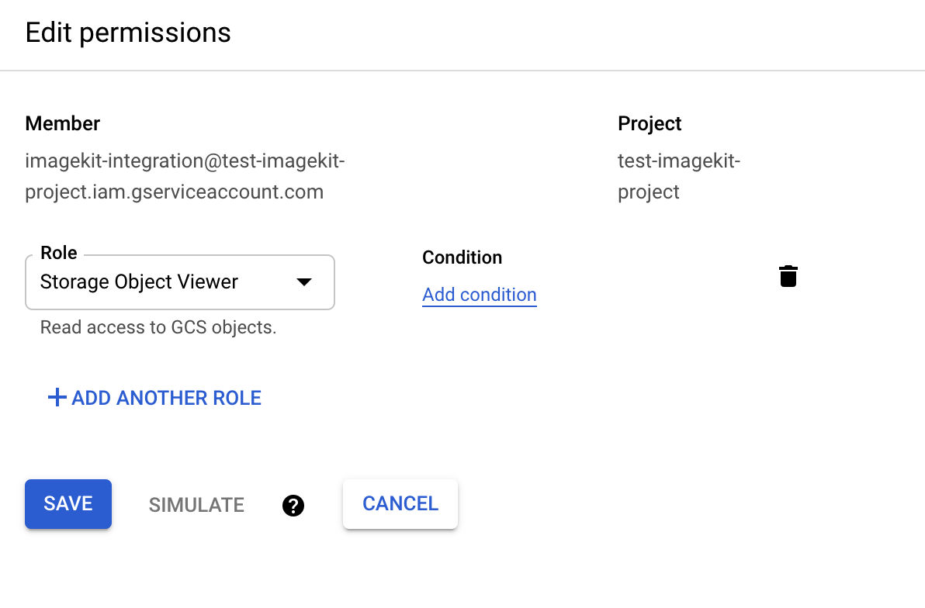Click the 'Storage Object Viewer' selected value text

click(x=139, y=282)
